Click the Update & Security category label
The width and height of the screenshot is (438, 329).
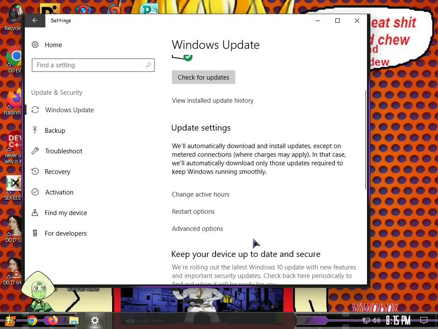[57, 93]
